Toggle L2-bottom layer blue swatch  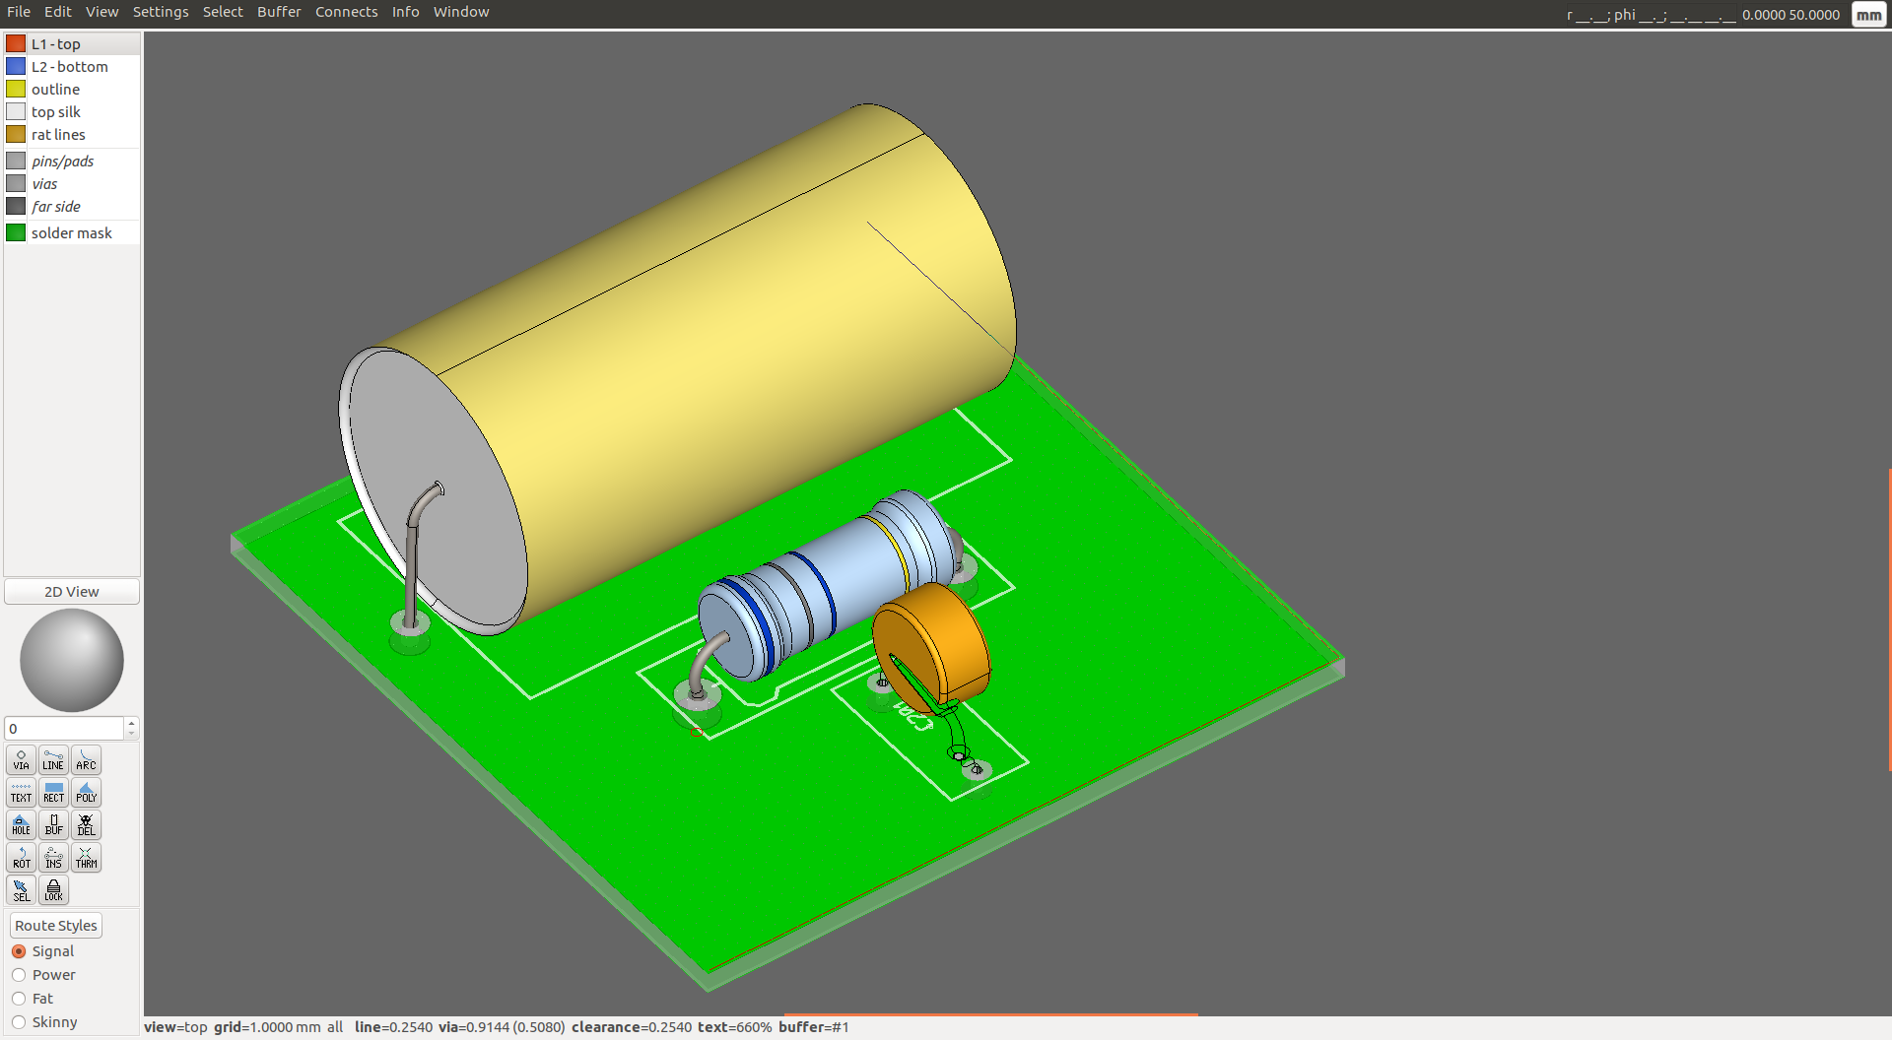click(16, 66)
